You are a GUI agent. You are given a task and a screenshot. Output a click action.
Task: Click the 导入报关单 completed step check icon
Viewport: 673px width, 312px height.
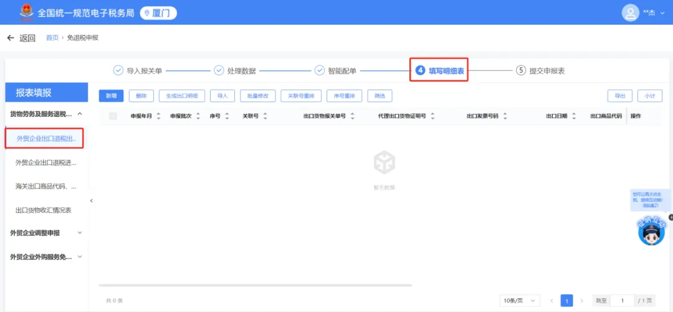tap(118, 70)
